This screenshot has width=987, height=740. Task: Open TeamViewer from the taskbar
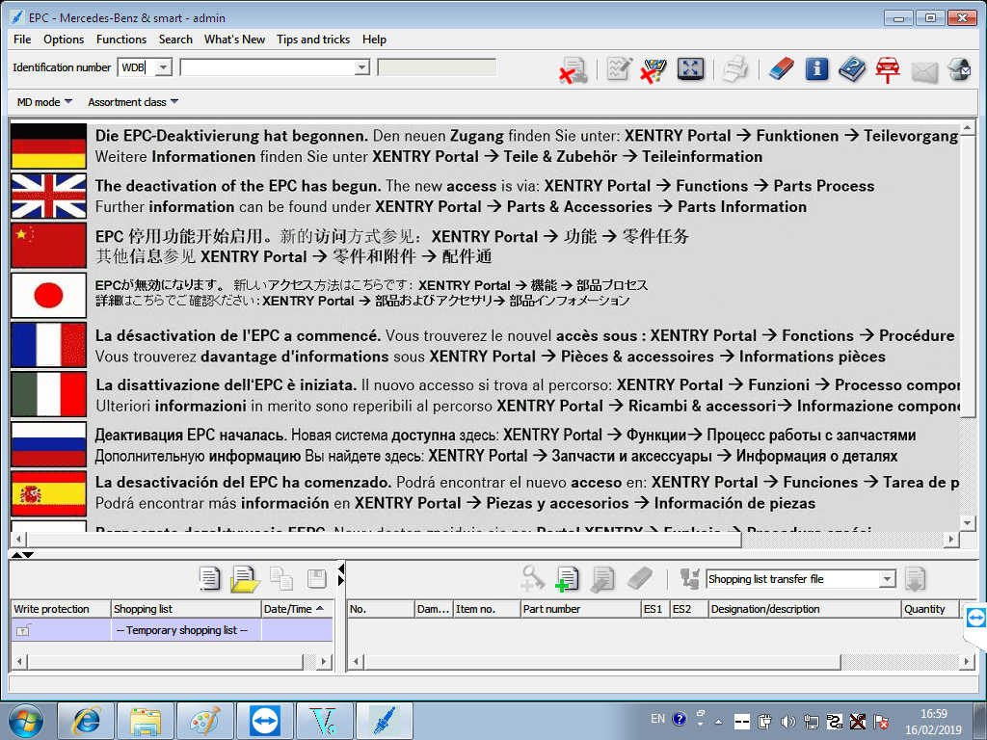[x=264, y=721]
